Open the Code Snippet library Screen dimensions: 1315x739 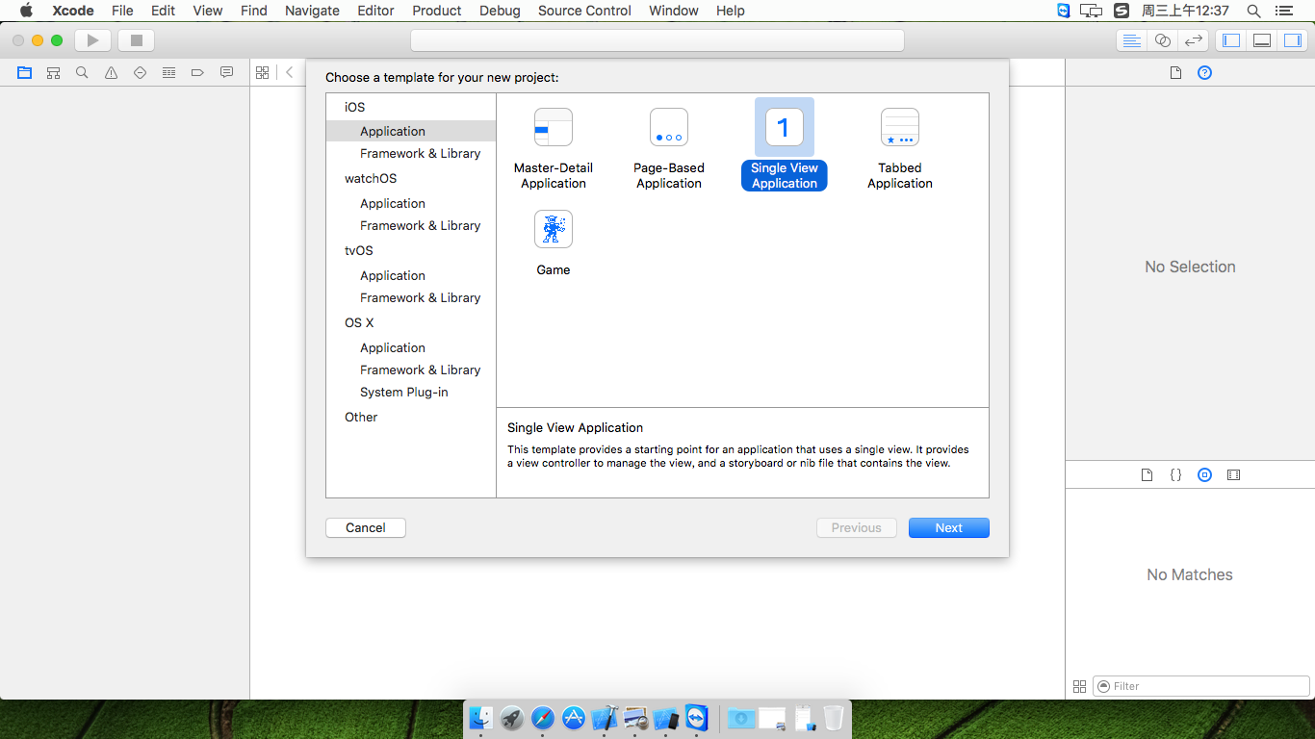1175,474
